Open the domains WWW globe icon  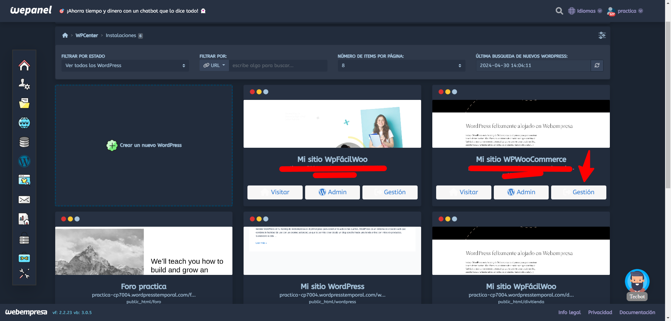click(24, 123)
